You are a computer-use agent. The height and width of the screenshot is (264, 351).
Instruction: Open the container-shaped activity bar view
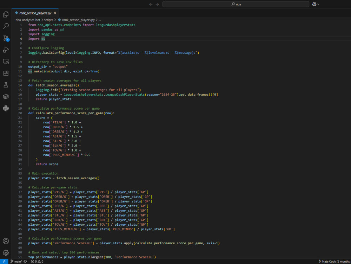(6, 97)
